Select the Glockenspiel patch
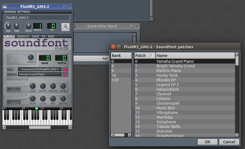 (185, 103)
